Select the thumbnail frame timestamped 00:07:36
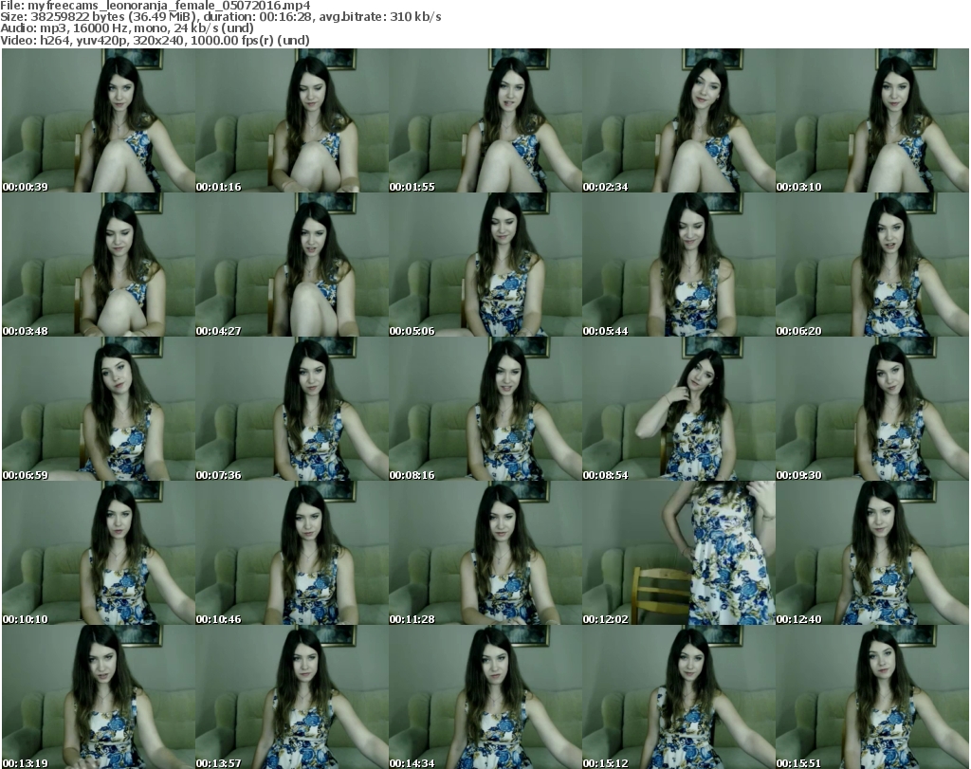Viewport: 971px width, 769px height. click(292, 409)
